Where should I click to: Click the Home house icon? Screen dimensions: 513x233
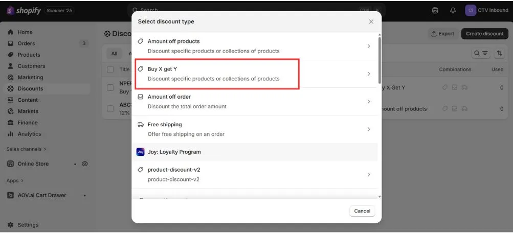coord(10,32)
